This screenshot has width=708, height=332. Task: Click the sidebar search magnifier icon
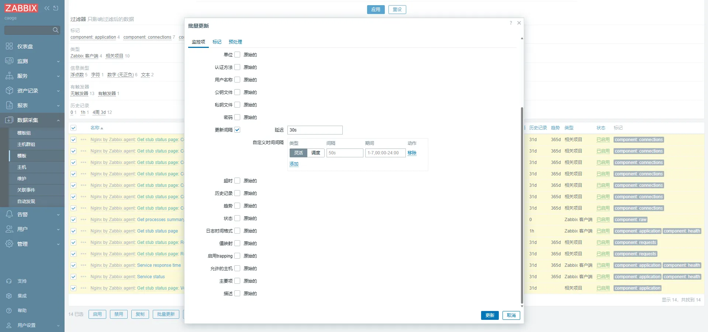[56, 30]
